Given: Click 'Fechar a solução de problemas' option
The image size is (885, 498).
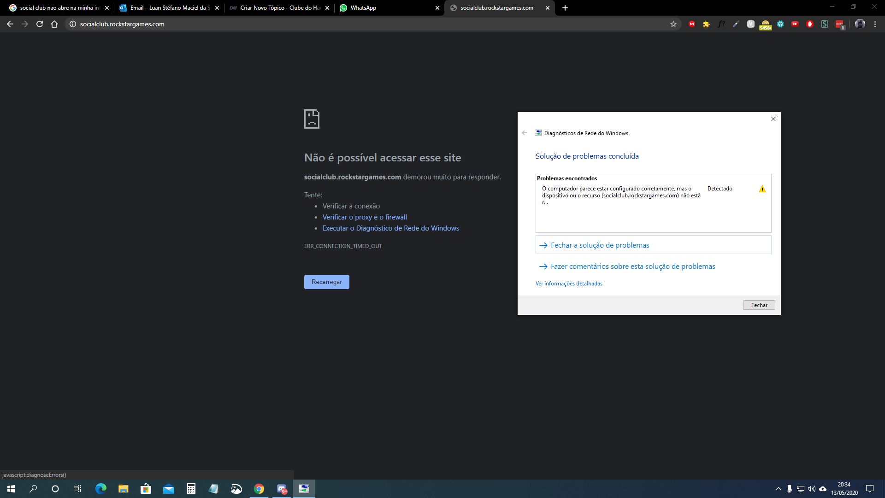Looking at the screenshot, I should [x=653, y=245].
